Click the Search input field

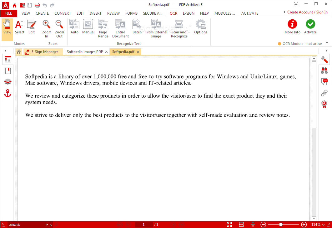click(26, 224)
